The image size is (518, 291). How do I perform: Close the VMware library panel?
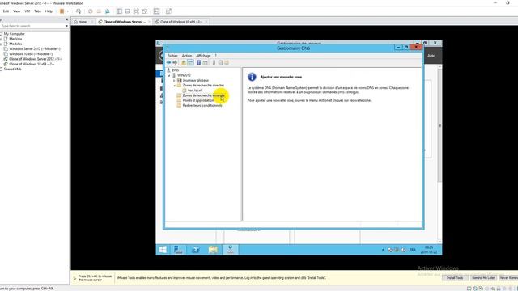(66, 19)
